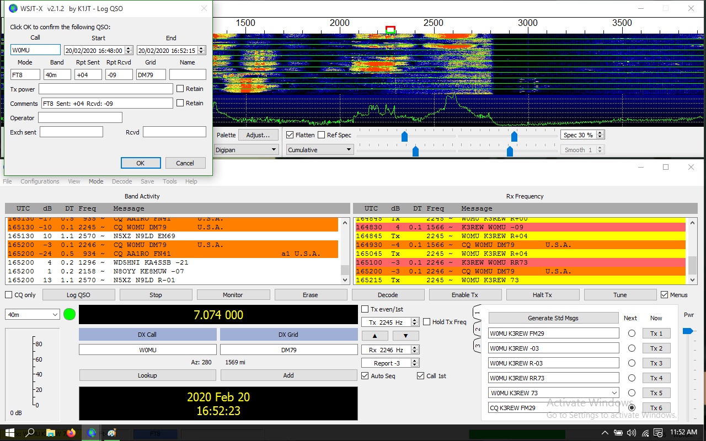The image size is (706, 441).
Task: Open the Cumulative spectrum dropdown
Action: [319, 149]
